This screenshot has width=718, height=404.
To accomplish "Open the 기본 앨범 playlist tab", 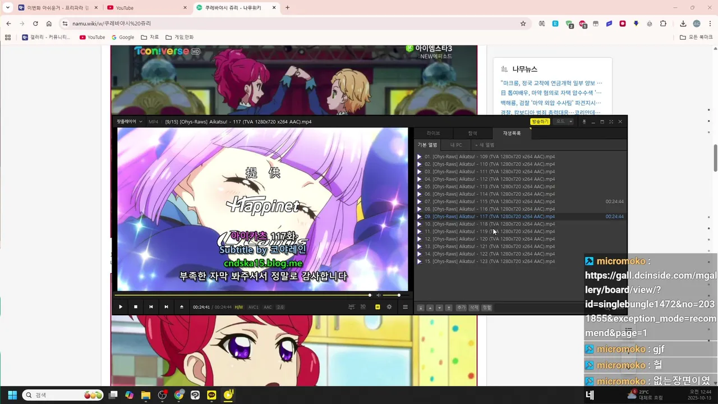I will pyautogui.click(x=427, y=145).
